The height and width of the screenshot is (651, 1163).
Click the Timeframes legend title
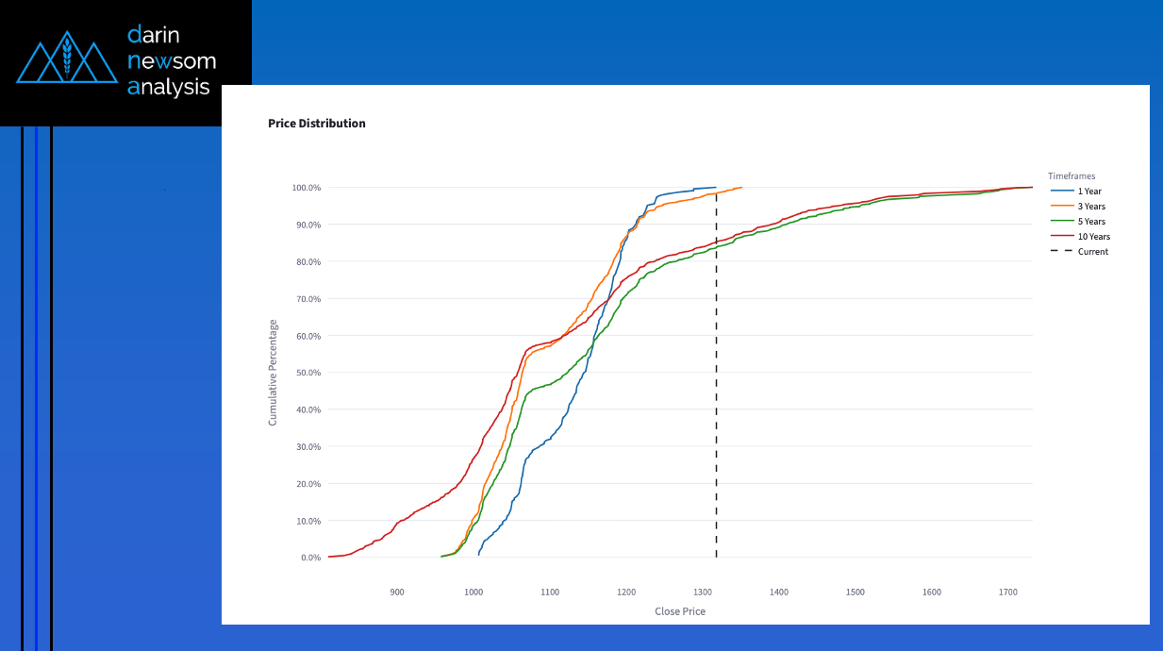coord(1072,175)
